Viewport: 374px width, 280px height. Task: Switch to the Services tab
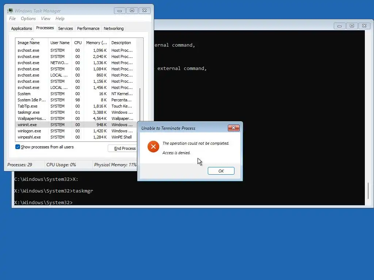65,28
